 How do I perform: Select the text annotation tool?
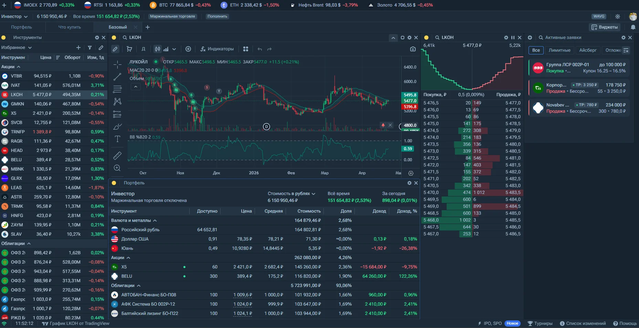(117, 139)
